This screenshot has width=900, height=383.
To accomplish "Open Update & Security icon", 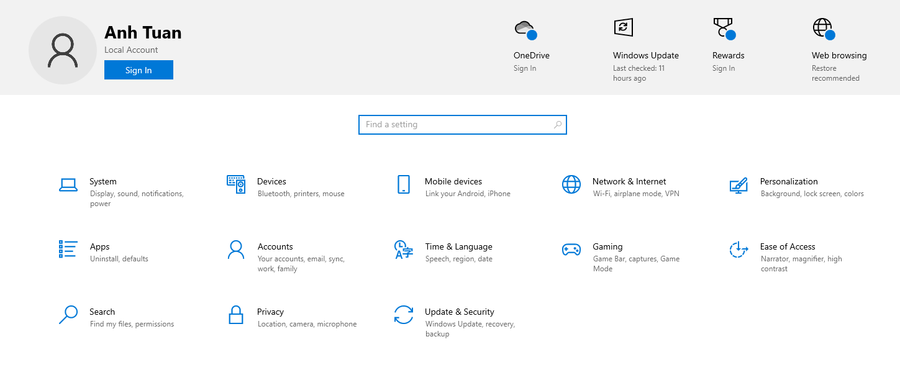I will 404,315.
